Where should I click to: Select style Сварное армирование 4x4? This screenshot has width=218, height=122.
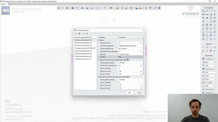point(85,56)
